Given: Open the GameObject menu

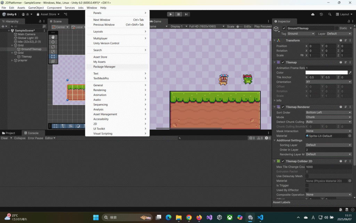Looking at the screenshot, I should [36, 8].
